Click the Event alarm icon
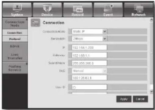155x110 pixels. click(x=108, y=9)
